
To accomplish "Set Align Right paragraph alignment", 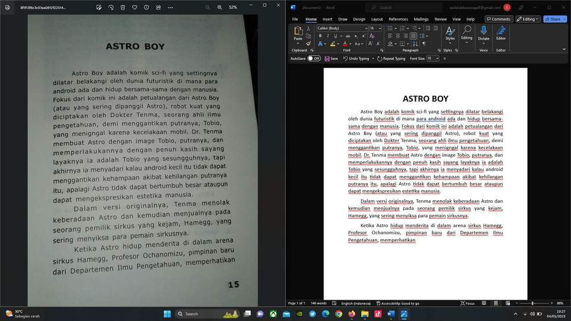I will [x=405, y=36].
